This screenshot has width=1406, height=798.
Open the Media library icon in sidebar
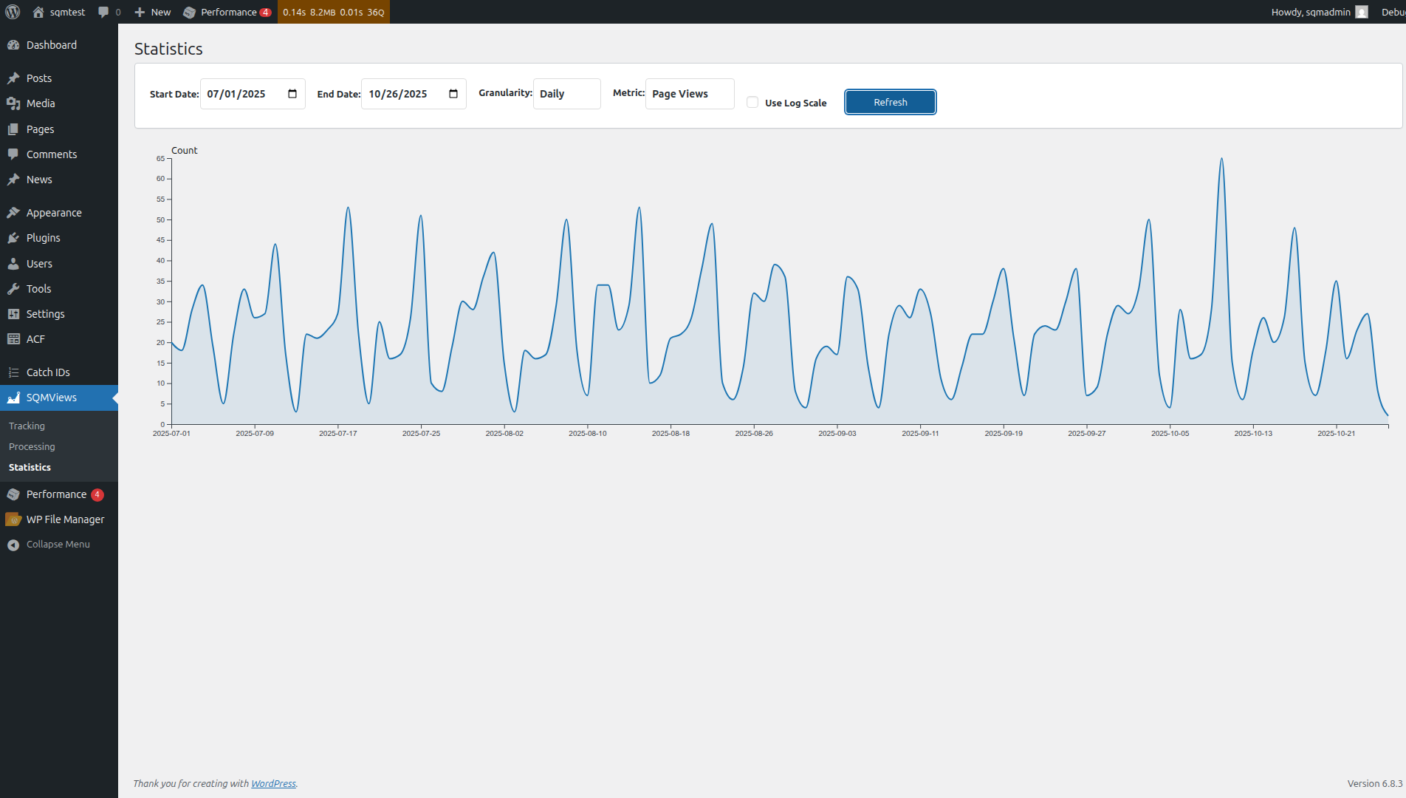coord(15,103)
